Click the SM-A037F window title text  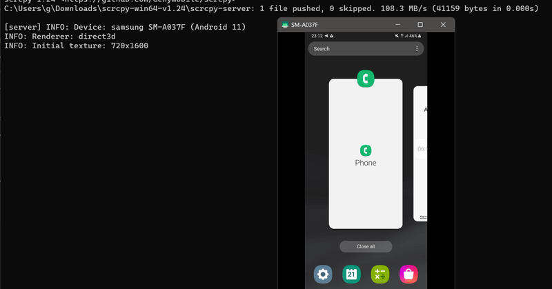(x=304, y=25)
